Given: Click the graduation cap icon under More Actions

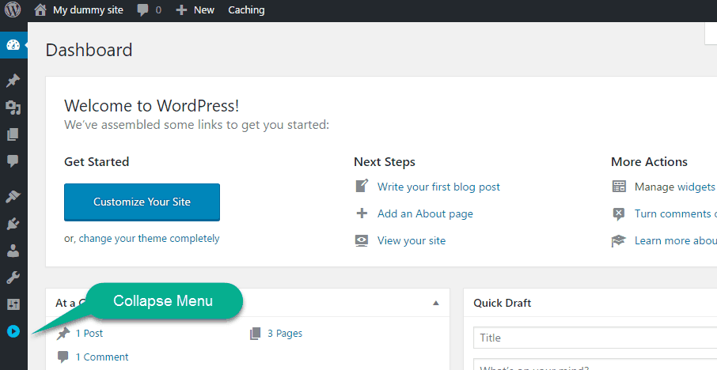Looking at the screenshot, I should (619, 240).
